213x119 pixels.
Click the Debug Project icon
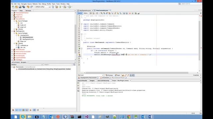pyautogui.click(x=65, y=7)
